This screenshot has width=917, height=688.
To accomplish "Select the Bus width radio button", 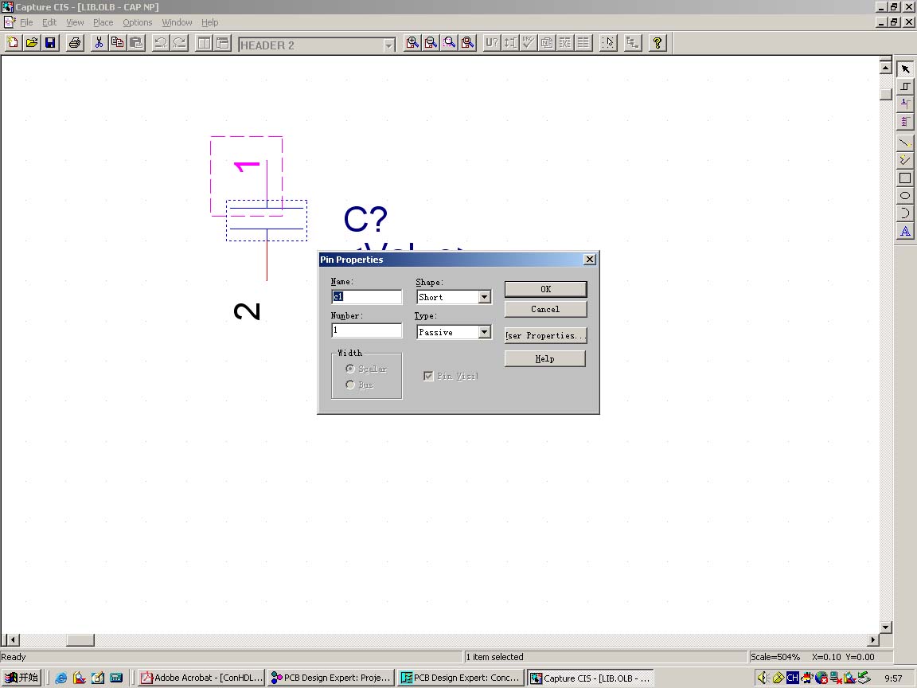I will [x=350, y=385].
